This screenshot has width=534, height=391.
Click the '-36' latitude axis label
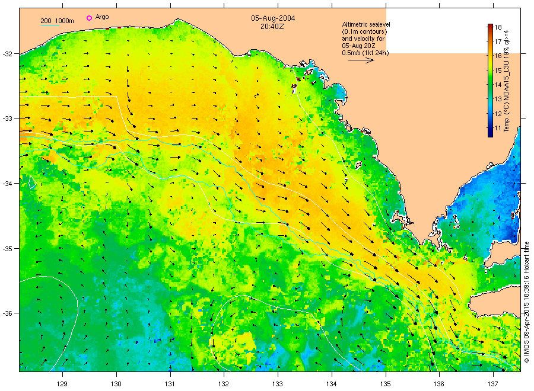[x=7, y=313]
